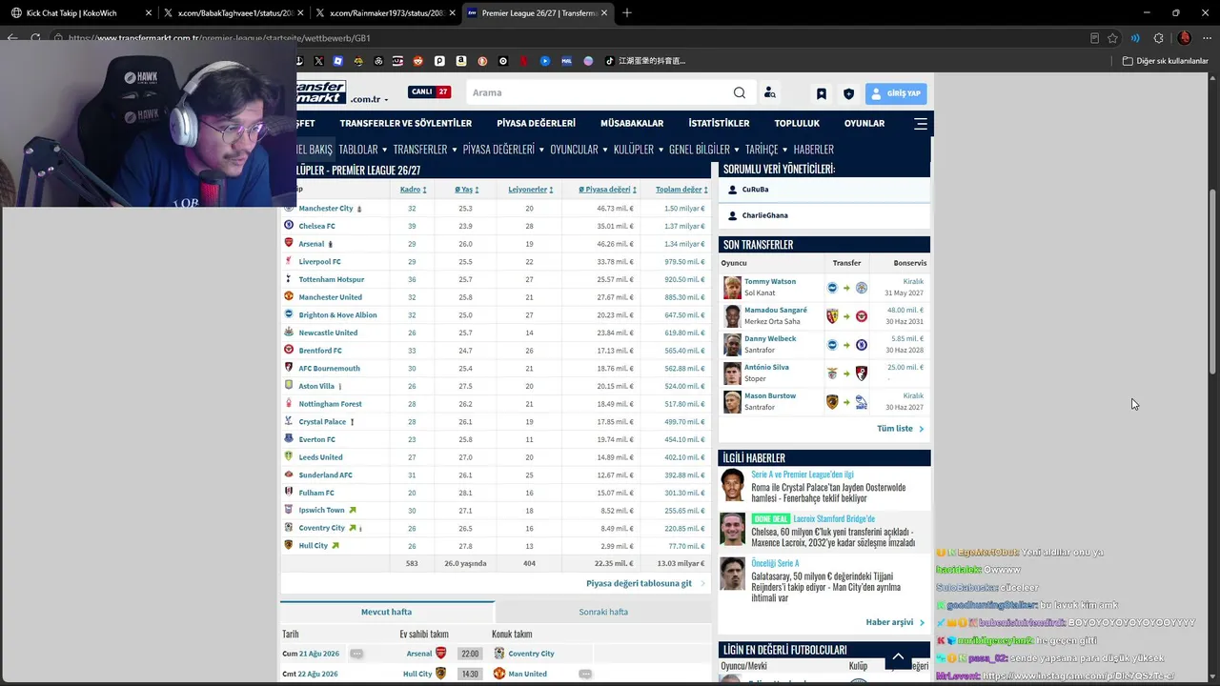Click the Coventry City crest in the fixtures list
The image size is (1220, 686).
click(x=499, y=654)
